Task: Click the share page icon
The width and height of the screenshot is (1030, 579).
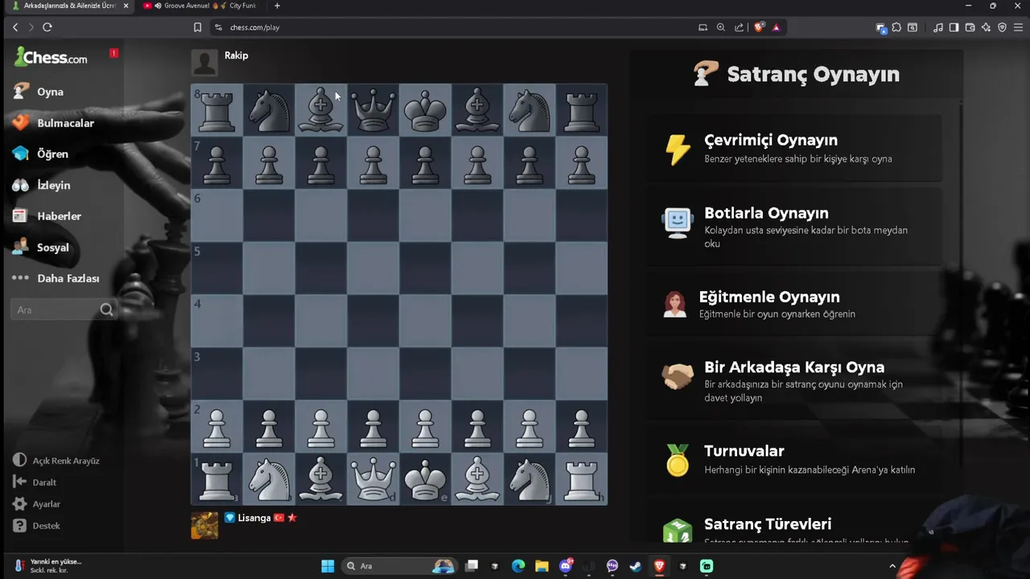Action: pos(739,27)
